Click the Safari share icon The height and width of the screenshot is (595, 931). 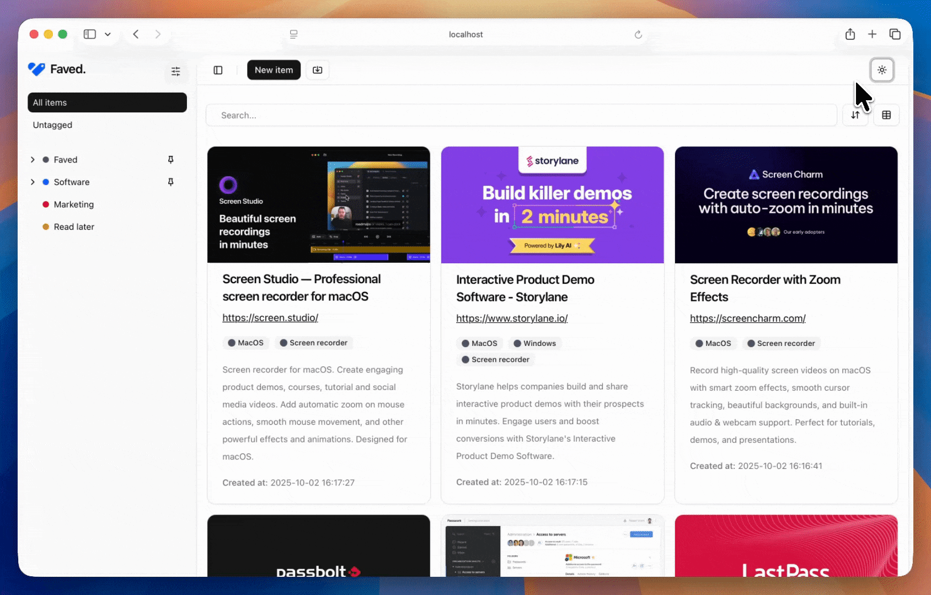coord(850,34)
